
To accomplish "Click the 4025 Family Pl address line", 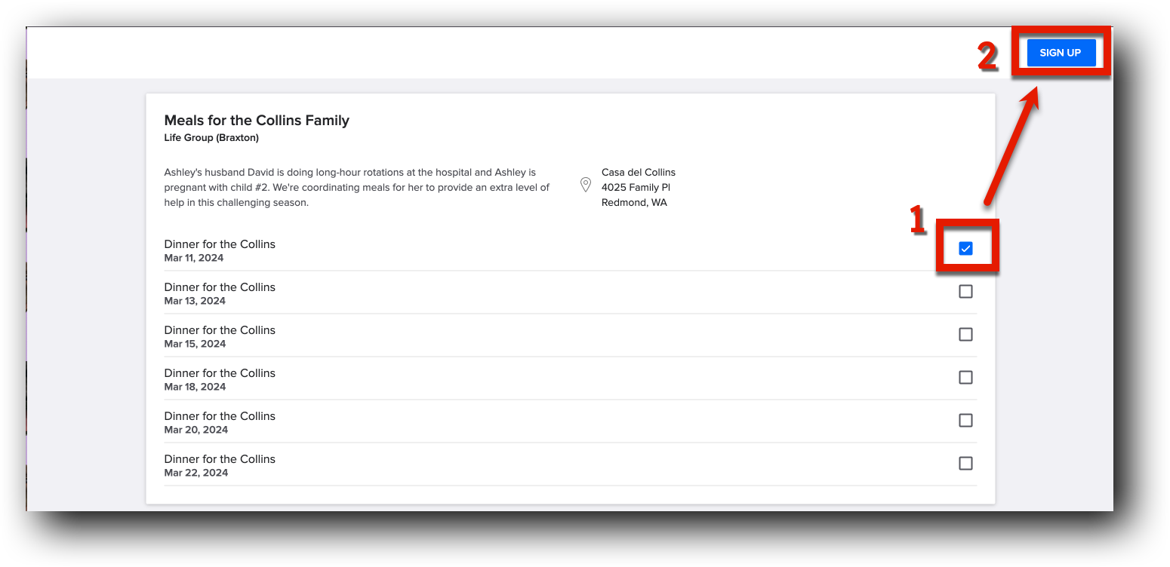I will [x=636, y=188].
